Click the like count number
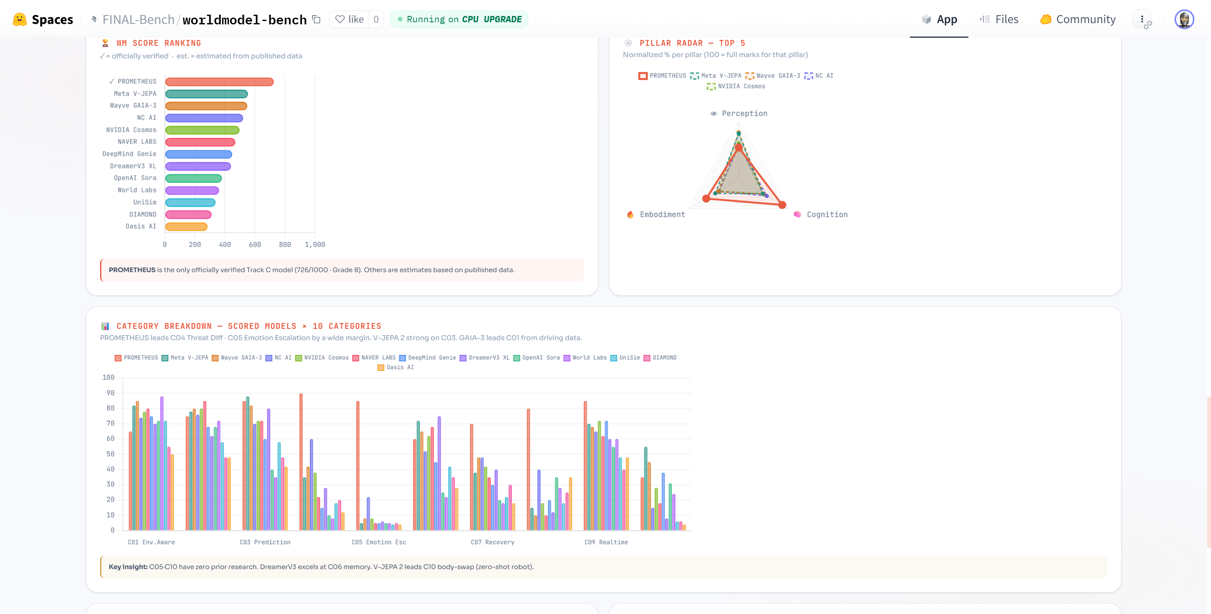The width and height of the screenshot is (1211, 614). pos(375,19)
